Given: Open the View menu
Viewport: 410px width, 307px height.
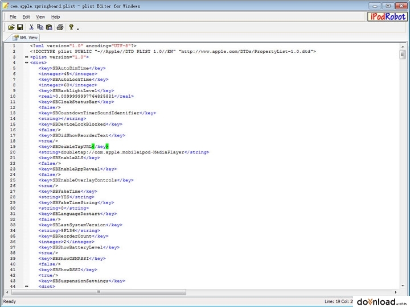Looking at the screenshot, I should [x=40, y=17].
